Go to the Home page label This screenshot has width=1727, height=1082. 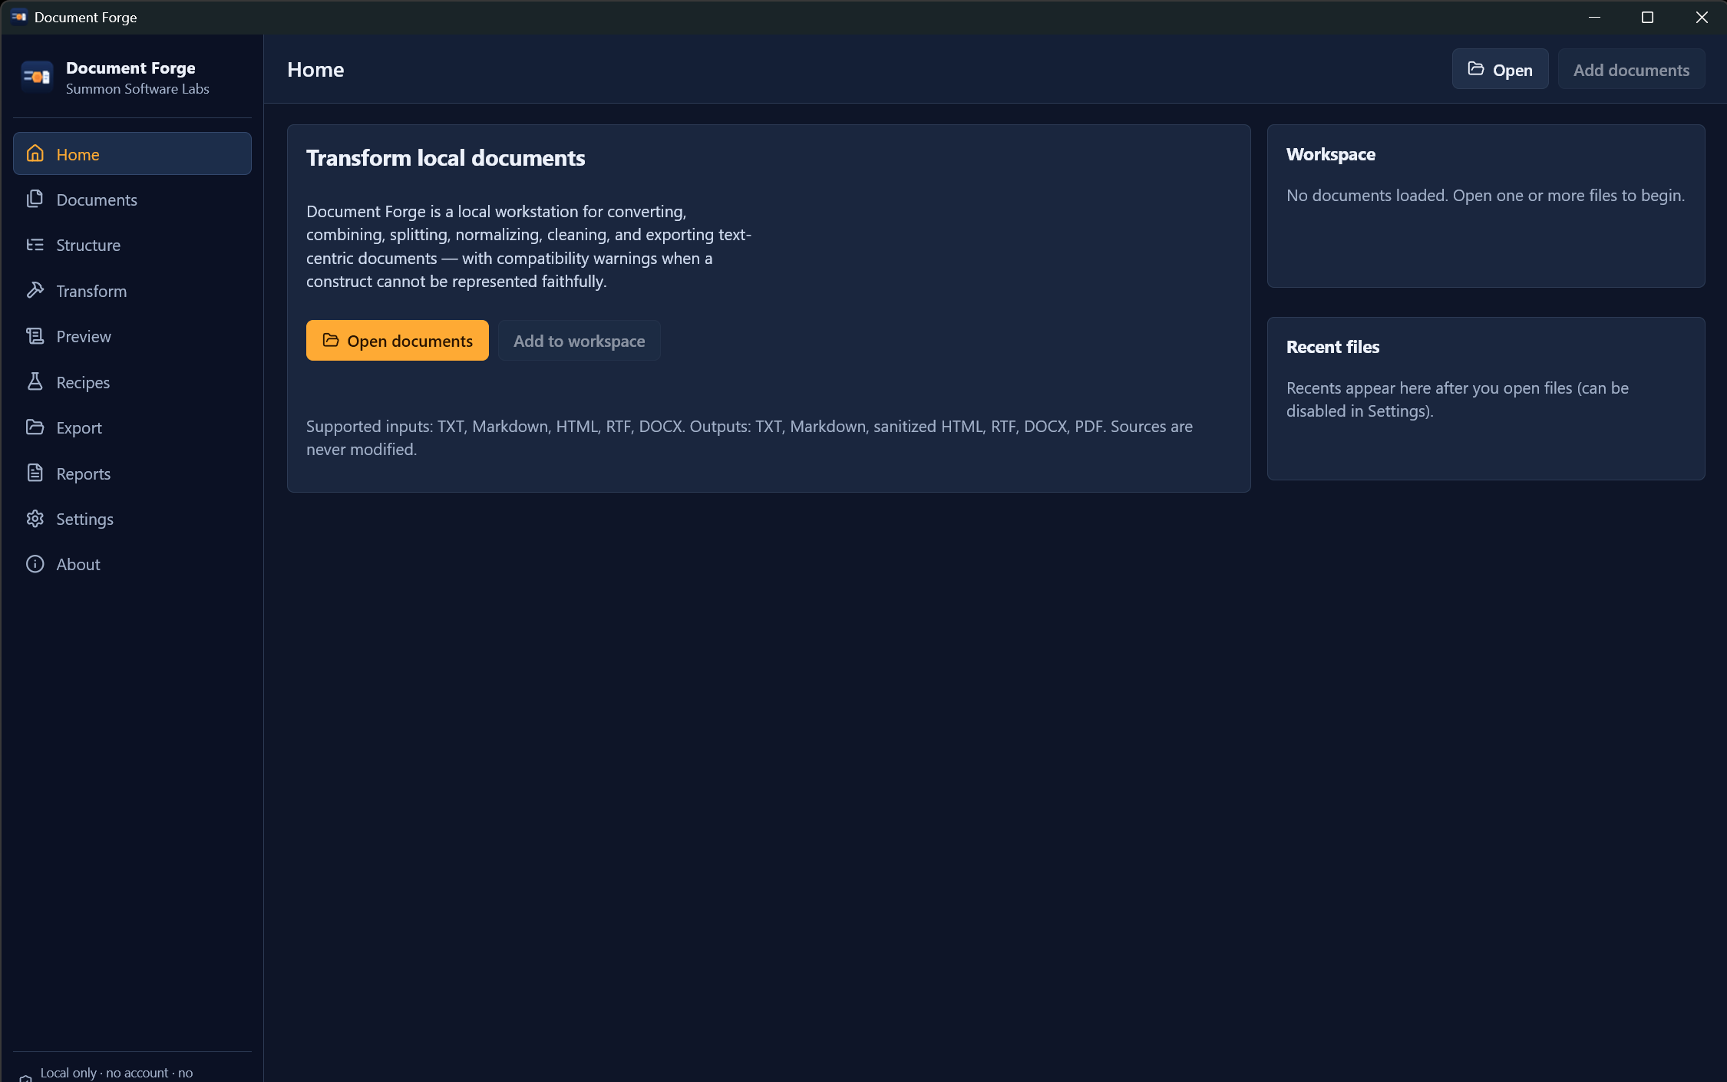pos(132,153)
